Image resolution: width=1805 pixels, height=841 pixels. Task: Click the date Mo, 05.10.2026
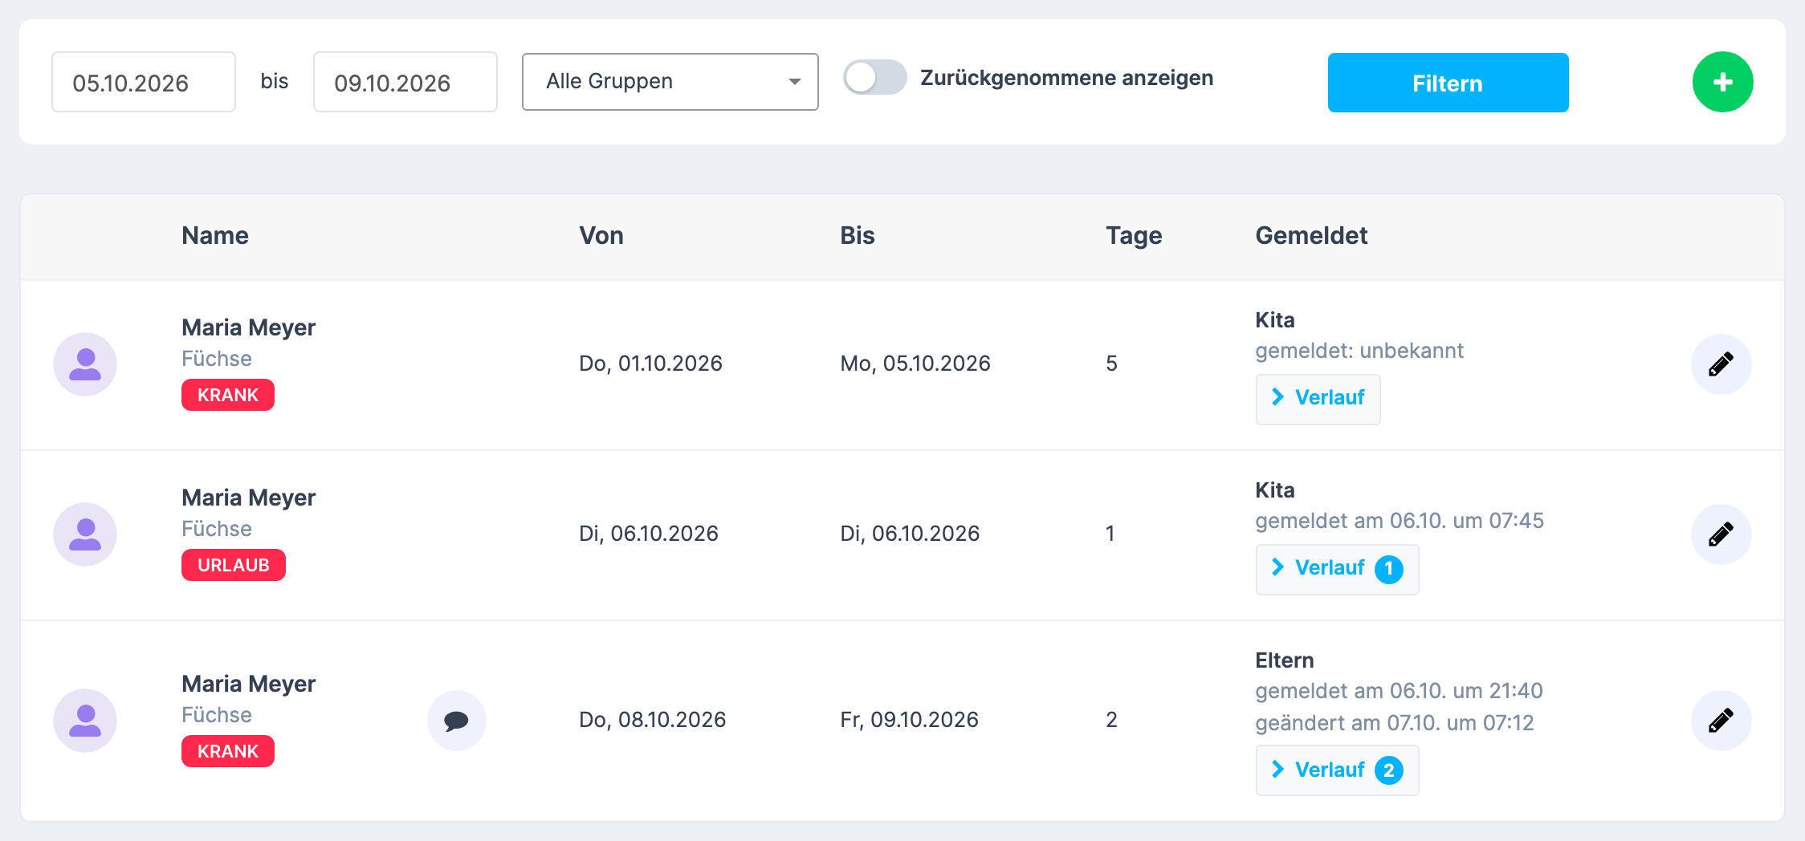[x=915, y=364]
